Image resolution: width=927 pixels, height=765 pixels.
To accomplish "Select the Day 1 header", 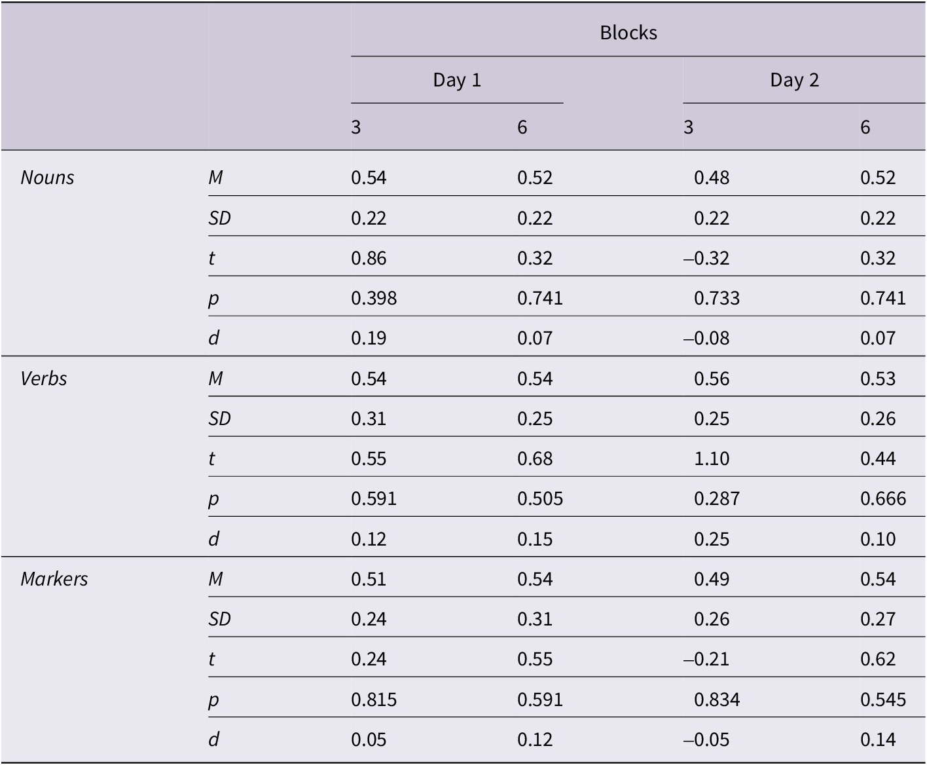I will coord(457,80).
